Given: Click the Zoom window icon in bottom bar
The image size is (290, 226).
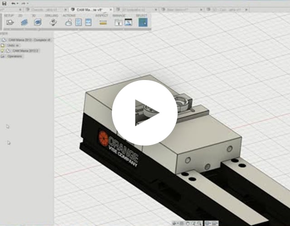Looking at the screenshot, I should click(193, 223).
